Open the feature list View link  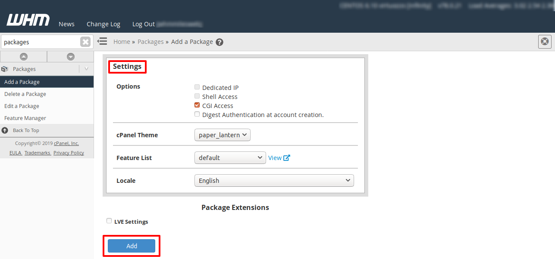pos(279,158)
